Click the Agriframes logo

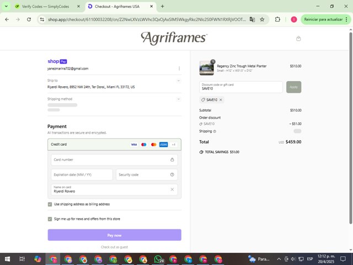coord(174,38)
